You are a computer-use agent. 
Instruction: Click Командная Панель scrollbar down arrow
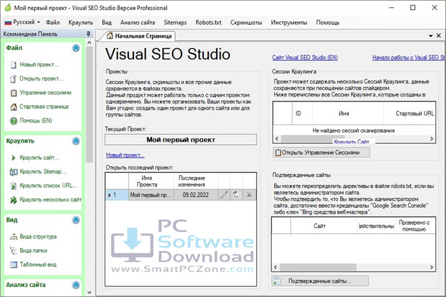(x=89, y=292)
